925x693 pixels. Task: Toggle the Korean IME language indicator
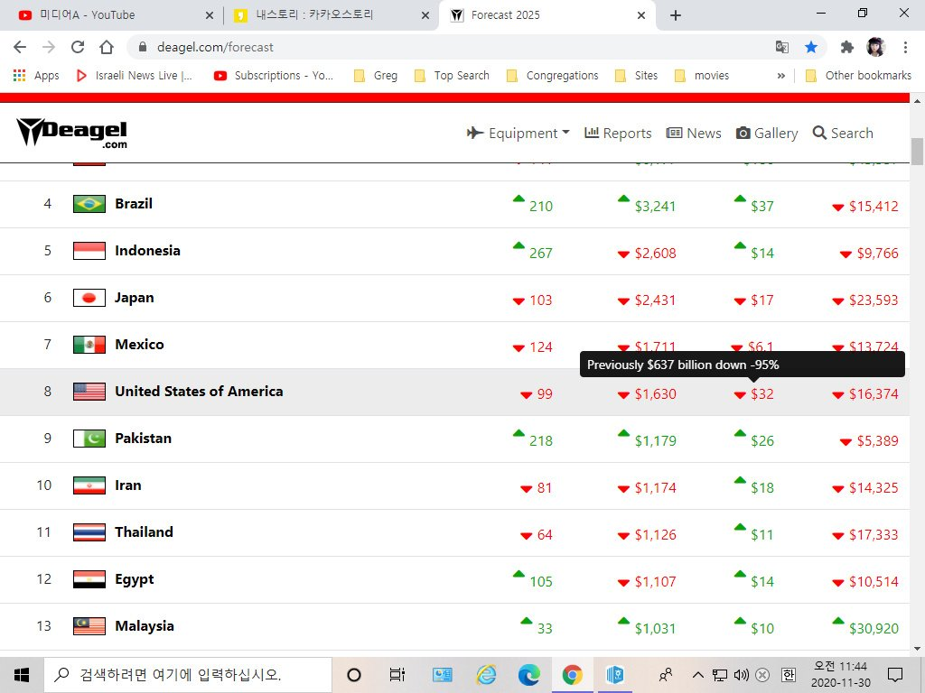pyautogui.click(x=789, y=674)
